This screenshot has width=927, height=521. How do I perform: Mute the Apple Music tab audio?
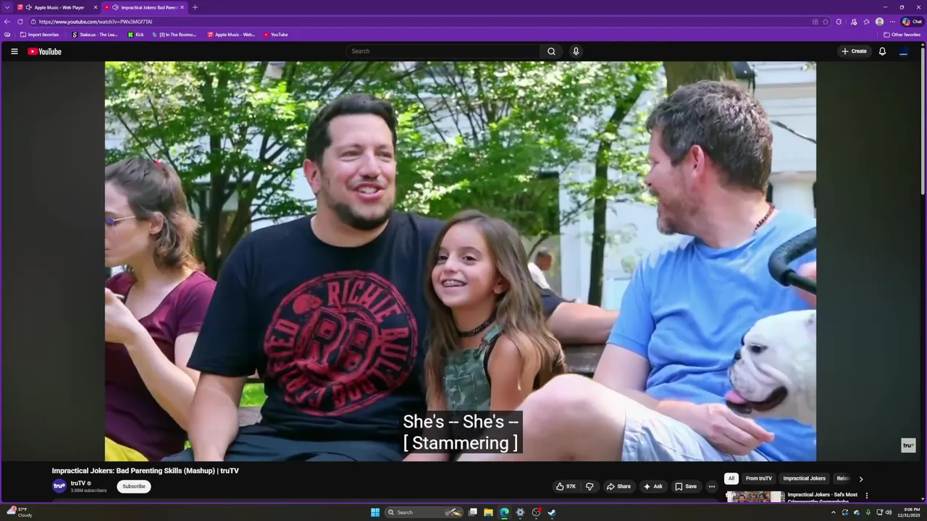(x=28, y=7)
